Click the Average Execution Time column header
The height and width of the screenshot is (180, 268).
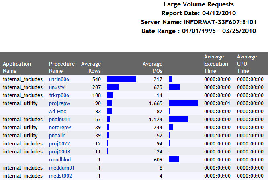coord(217,64)
